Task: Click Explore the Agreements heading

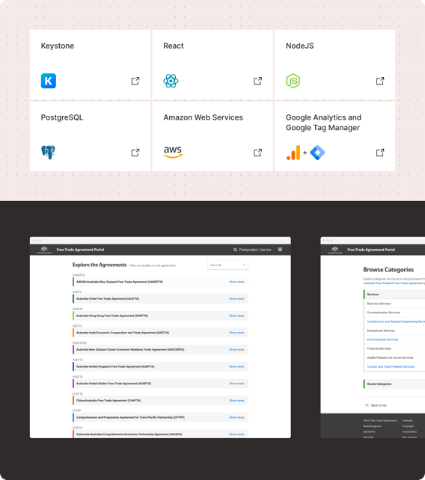Action: (x=100, y=265)
